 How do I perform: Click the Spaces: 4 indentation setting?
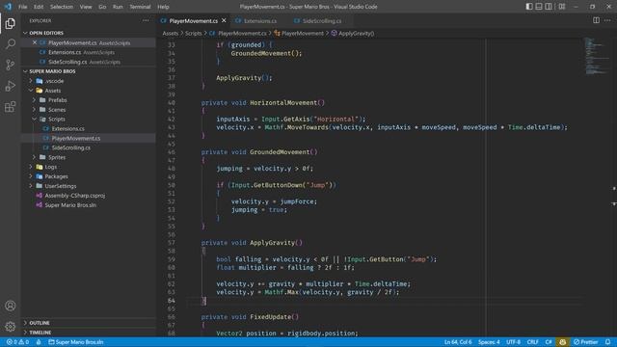pos(489,342)
